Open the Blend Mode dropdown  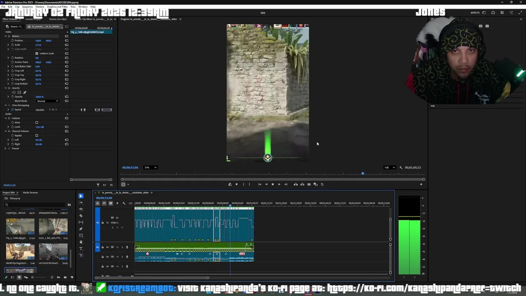48,101
